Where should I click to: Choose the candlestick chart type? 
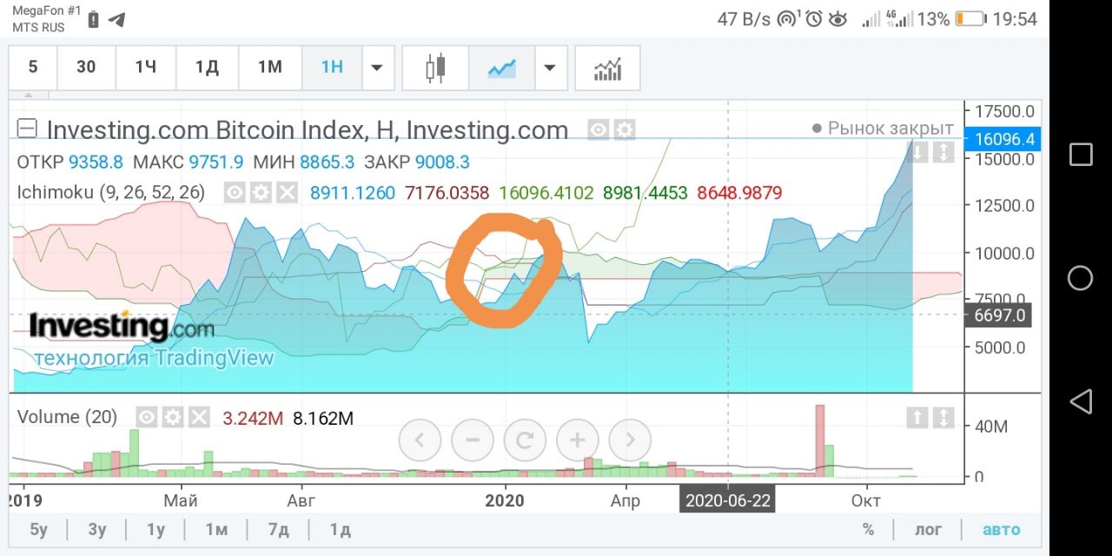435,68
